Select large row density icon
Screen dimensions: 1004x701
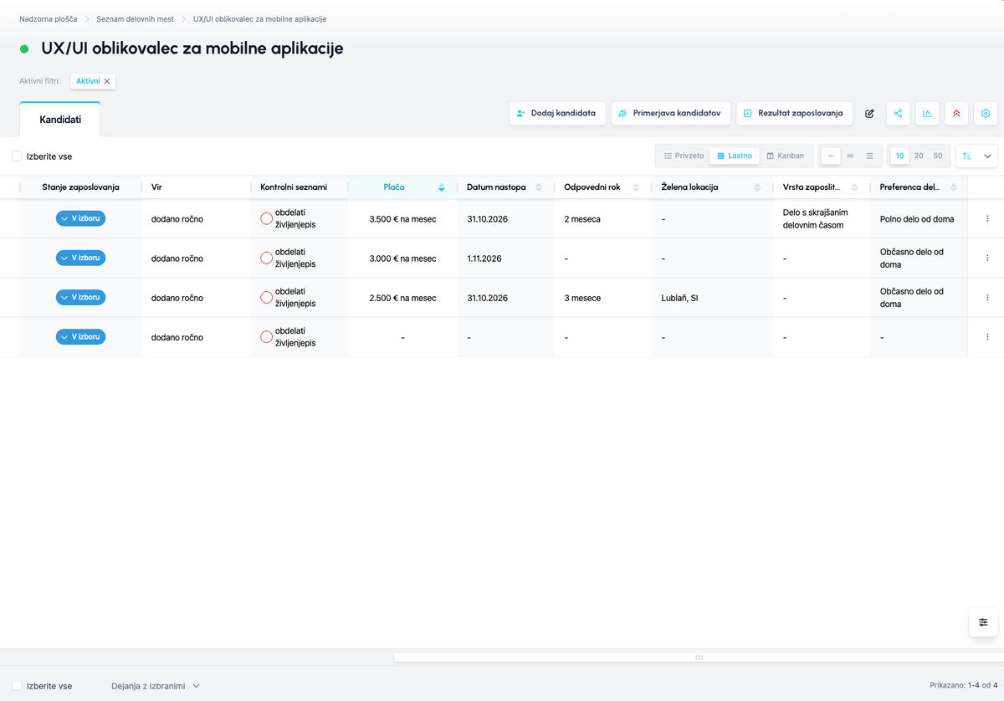[x=869, y=156]
